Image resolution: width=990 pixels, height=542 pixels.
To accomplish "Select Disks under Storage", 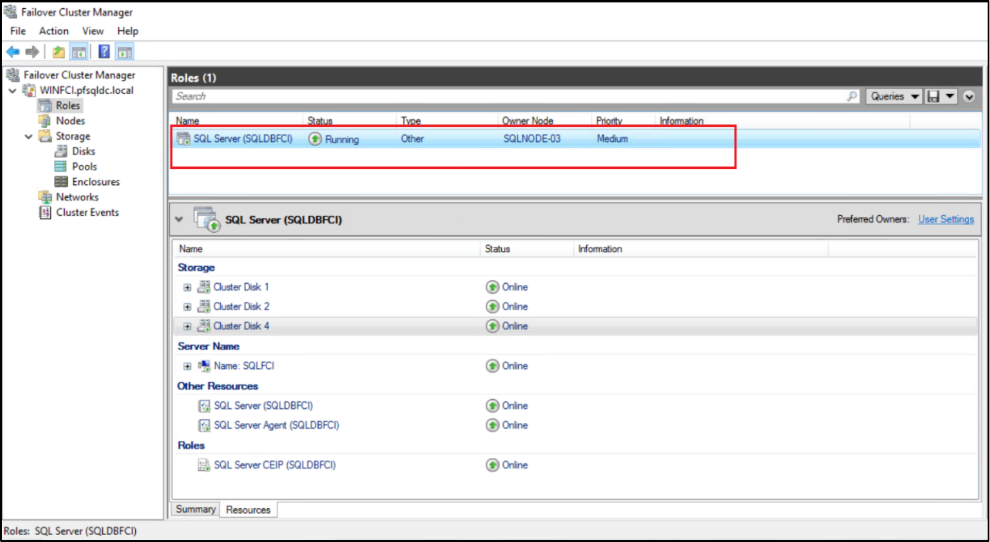I will pos(83,152).
